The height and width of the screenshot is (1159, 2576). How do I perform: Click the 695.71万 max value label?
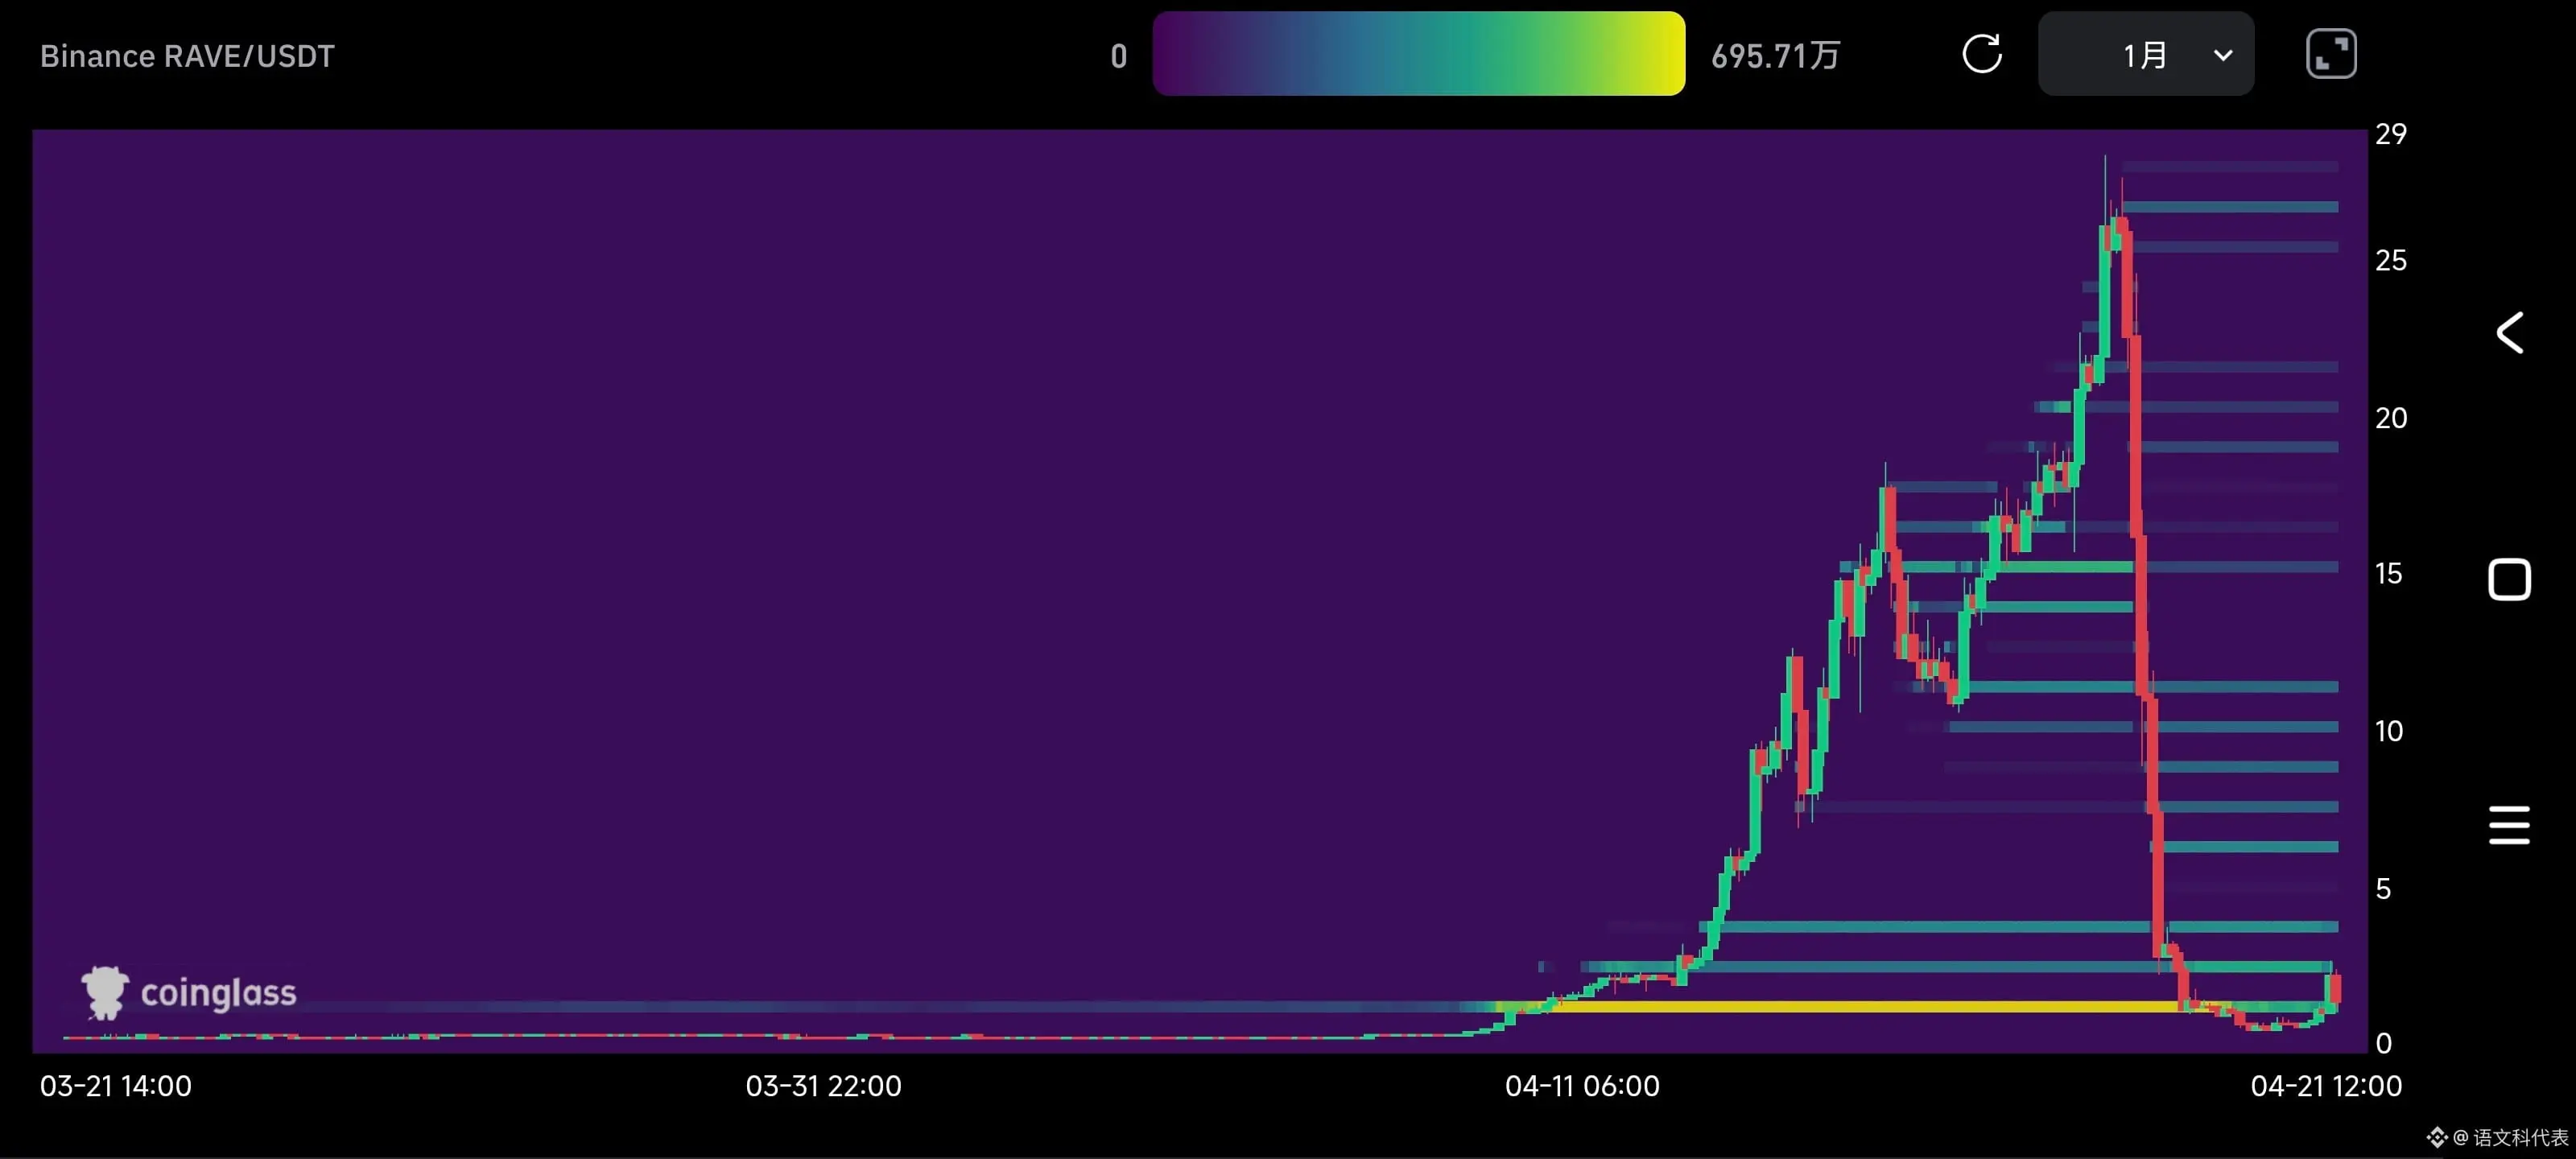click(1775, 56)
